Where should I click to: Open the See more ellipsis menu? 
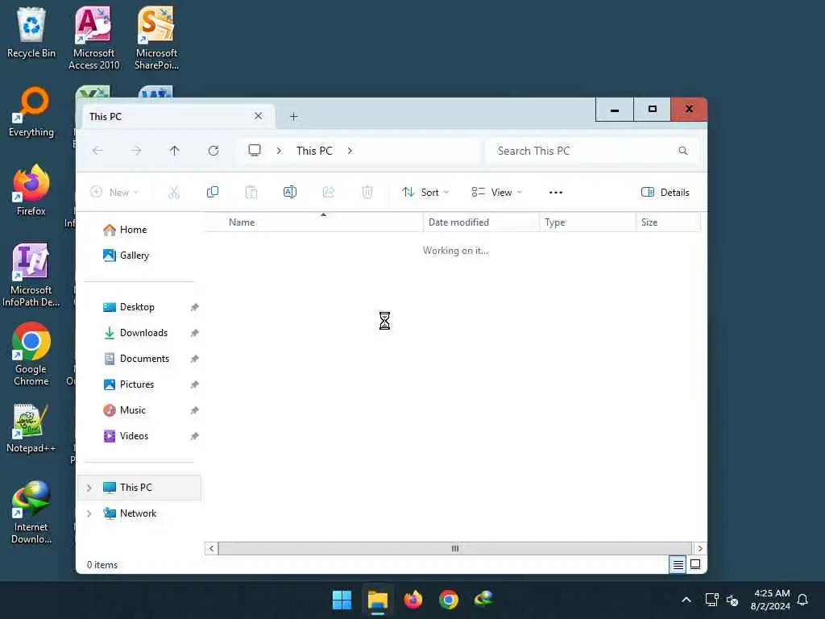tap(556, 193)
